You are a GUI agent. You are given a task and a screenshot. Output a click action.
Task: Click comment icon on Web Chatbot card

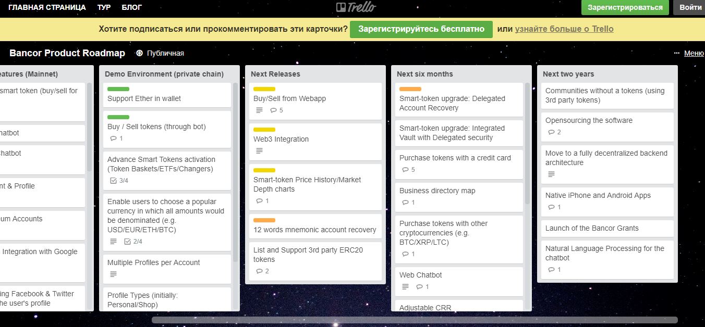[419, 287]
